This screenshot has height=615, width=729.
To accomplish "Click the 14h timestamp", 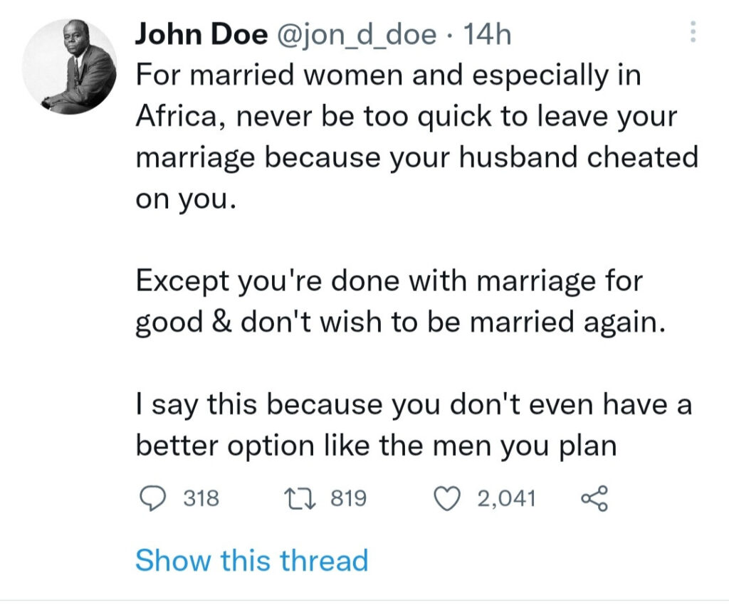I will click(x=487, y=35).
